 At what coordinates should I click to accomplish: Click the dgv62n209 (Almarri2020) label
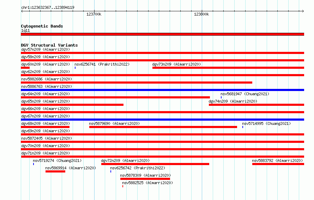point(46,72)
